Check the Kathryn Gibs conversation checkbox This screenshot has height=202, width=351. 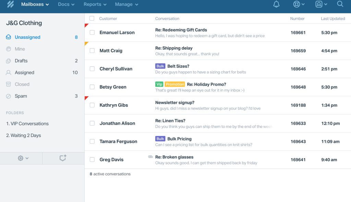pos(92,105)
